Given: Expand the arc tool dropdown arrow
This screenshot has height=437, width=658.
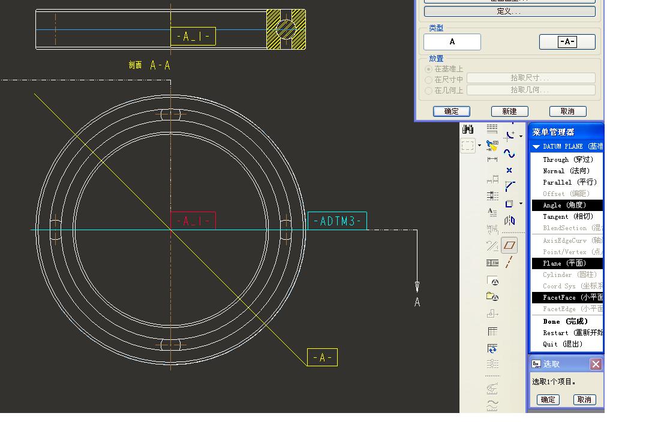Looking at the screenshot, I should pyautogui.click(x=521, y=136).
